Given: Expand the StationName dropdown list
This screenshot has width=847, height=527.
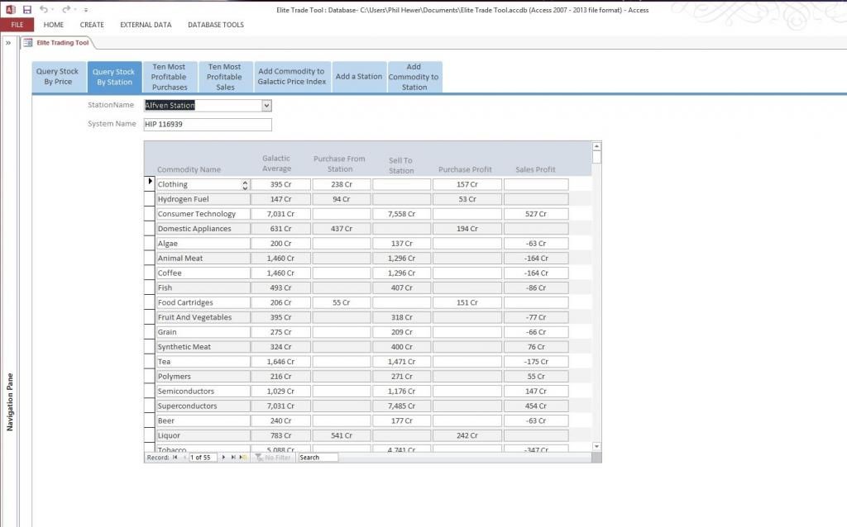Looking at the screenshot, I should coord(266,106).
